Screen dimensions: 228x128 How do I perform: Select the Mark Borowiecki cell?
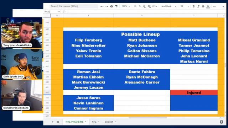pos(88,82)
